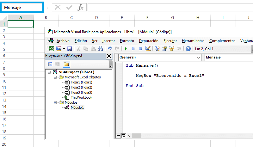Click the Cut scissors icon
This screenshot has height=147, width=253.
click(x=78, y=49)
